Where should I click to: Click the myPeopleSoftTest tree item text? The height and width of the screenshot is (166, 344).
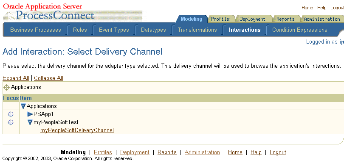pos(56,122)
